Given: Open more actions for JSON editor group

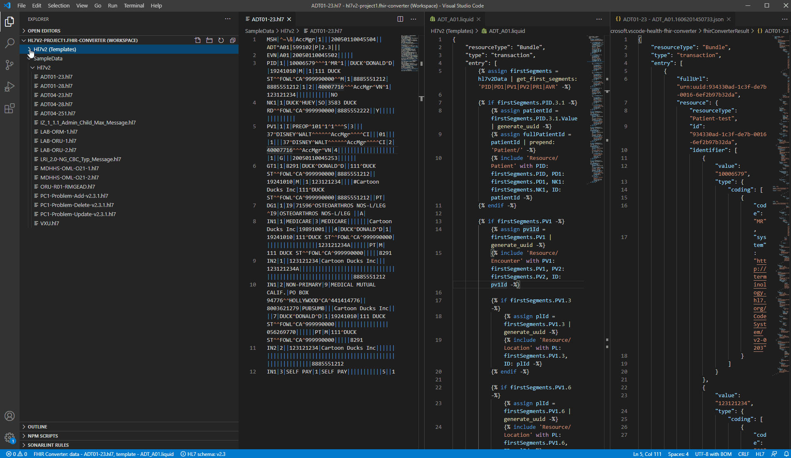Looking at the screenshot, I should [x=785, y=19].
